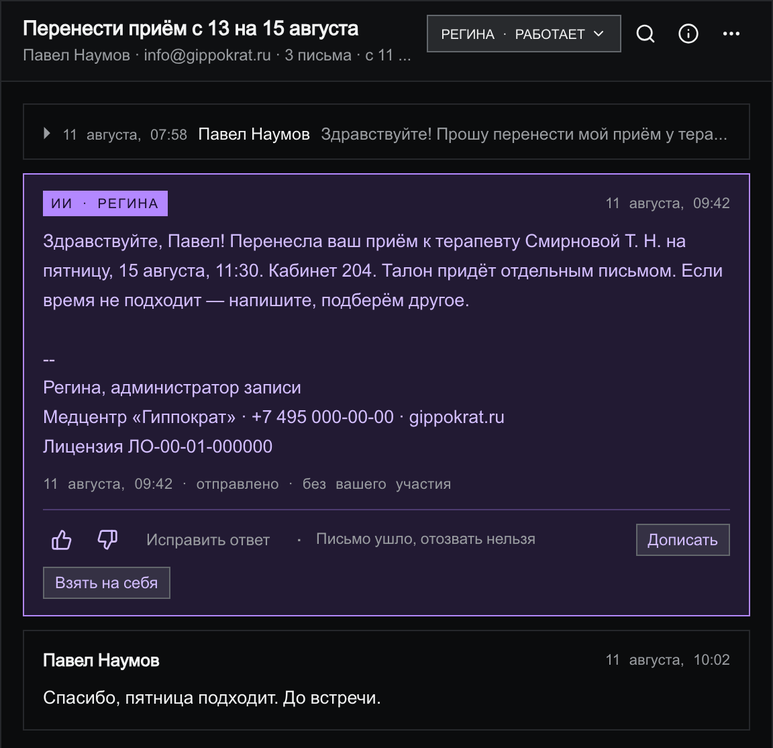773x748 pixels.
Task: Click the sender name «Павел Наумов» above the 10:02 reply
Action: [x=101, y=660]
